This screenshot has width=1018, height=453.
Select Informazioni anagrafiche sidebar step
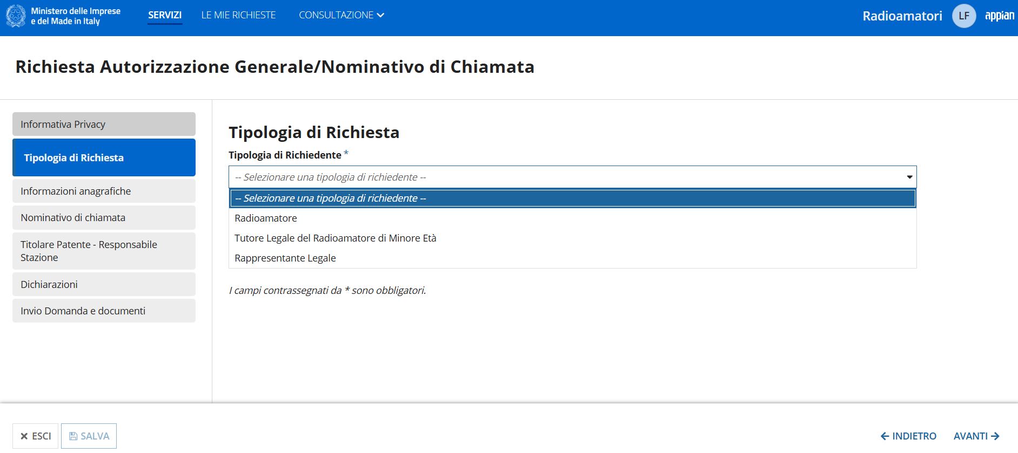click(x=104, y=191)
